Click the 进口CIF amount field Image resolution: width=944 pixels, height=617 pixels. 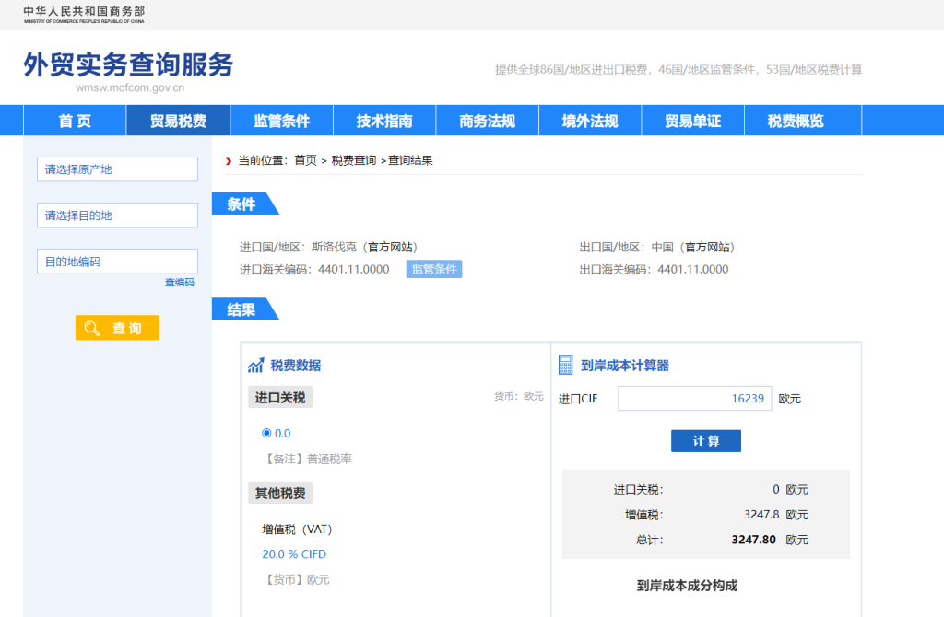click(695, 399)
